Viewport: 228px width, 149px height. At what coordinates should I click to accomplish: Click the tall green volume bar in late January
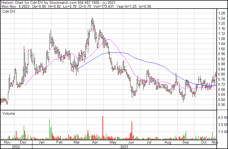click(x=49, y=130)
